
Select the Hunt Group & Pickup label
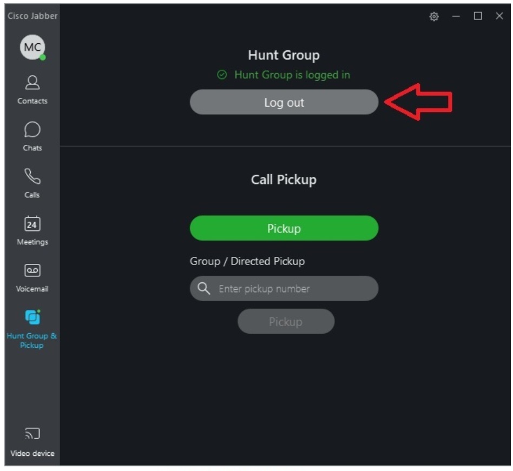click(32, 341)
